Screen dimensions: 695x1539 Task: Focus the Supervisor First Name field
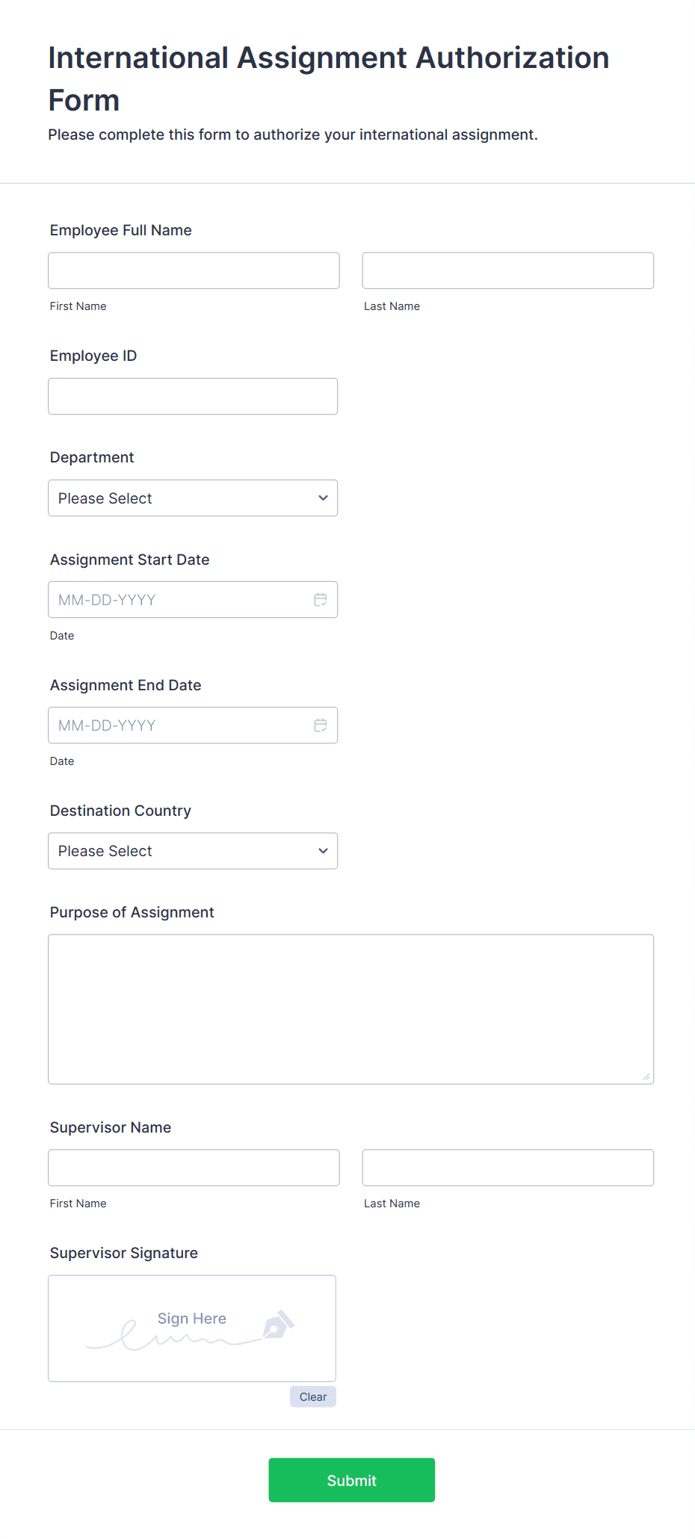point(194,1168)
